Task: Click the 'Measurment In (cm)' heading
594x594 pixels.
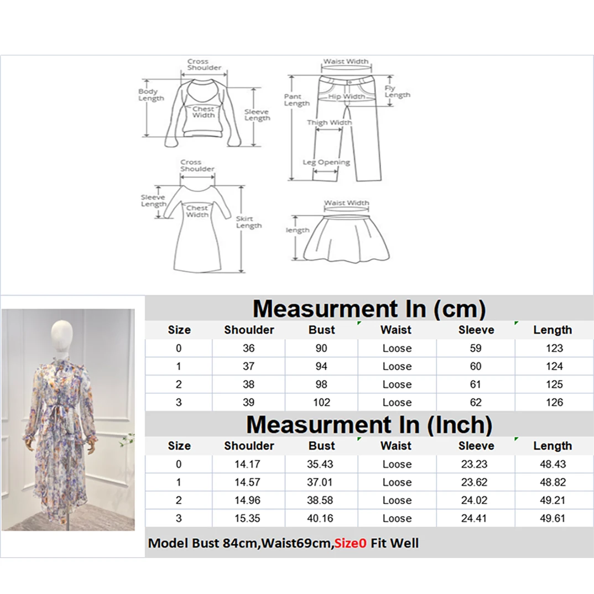Action: coord(369,309)
